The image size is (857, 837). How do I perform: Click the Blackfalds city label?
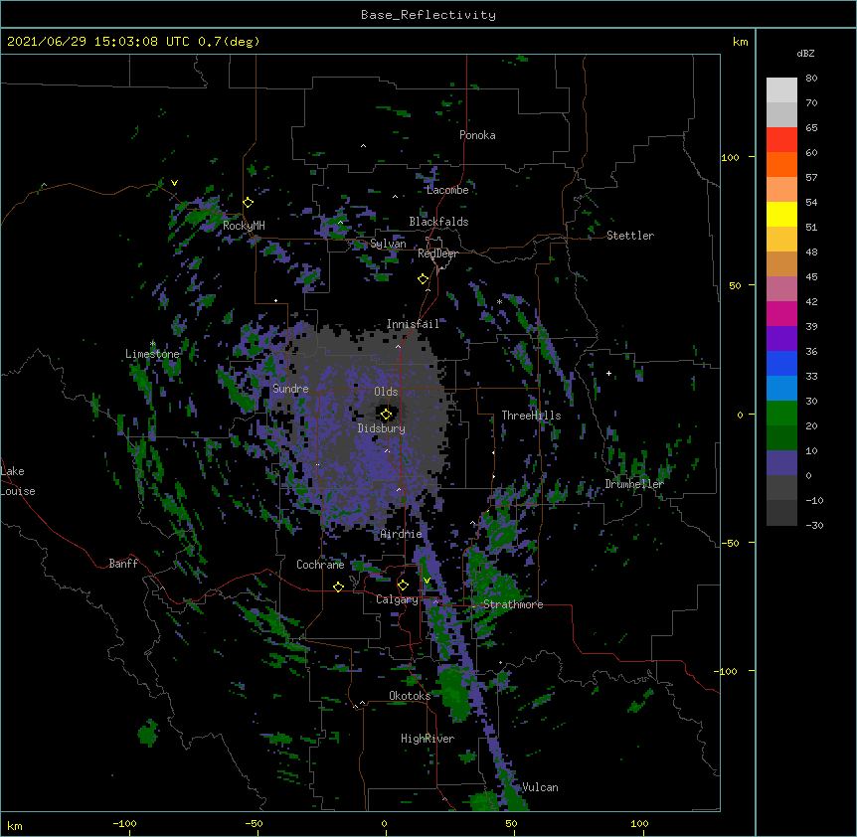pyautogui.click(x=438, y=222)
